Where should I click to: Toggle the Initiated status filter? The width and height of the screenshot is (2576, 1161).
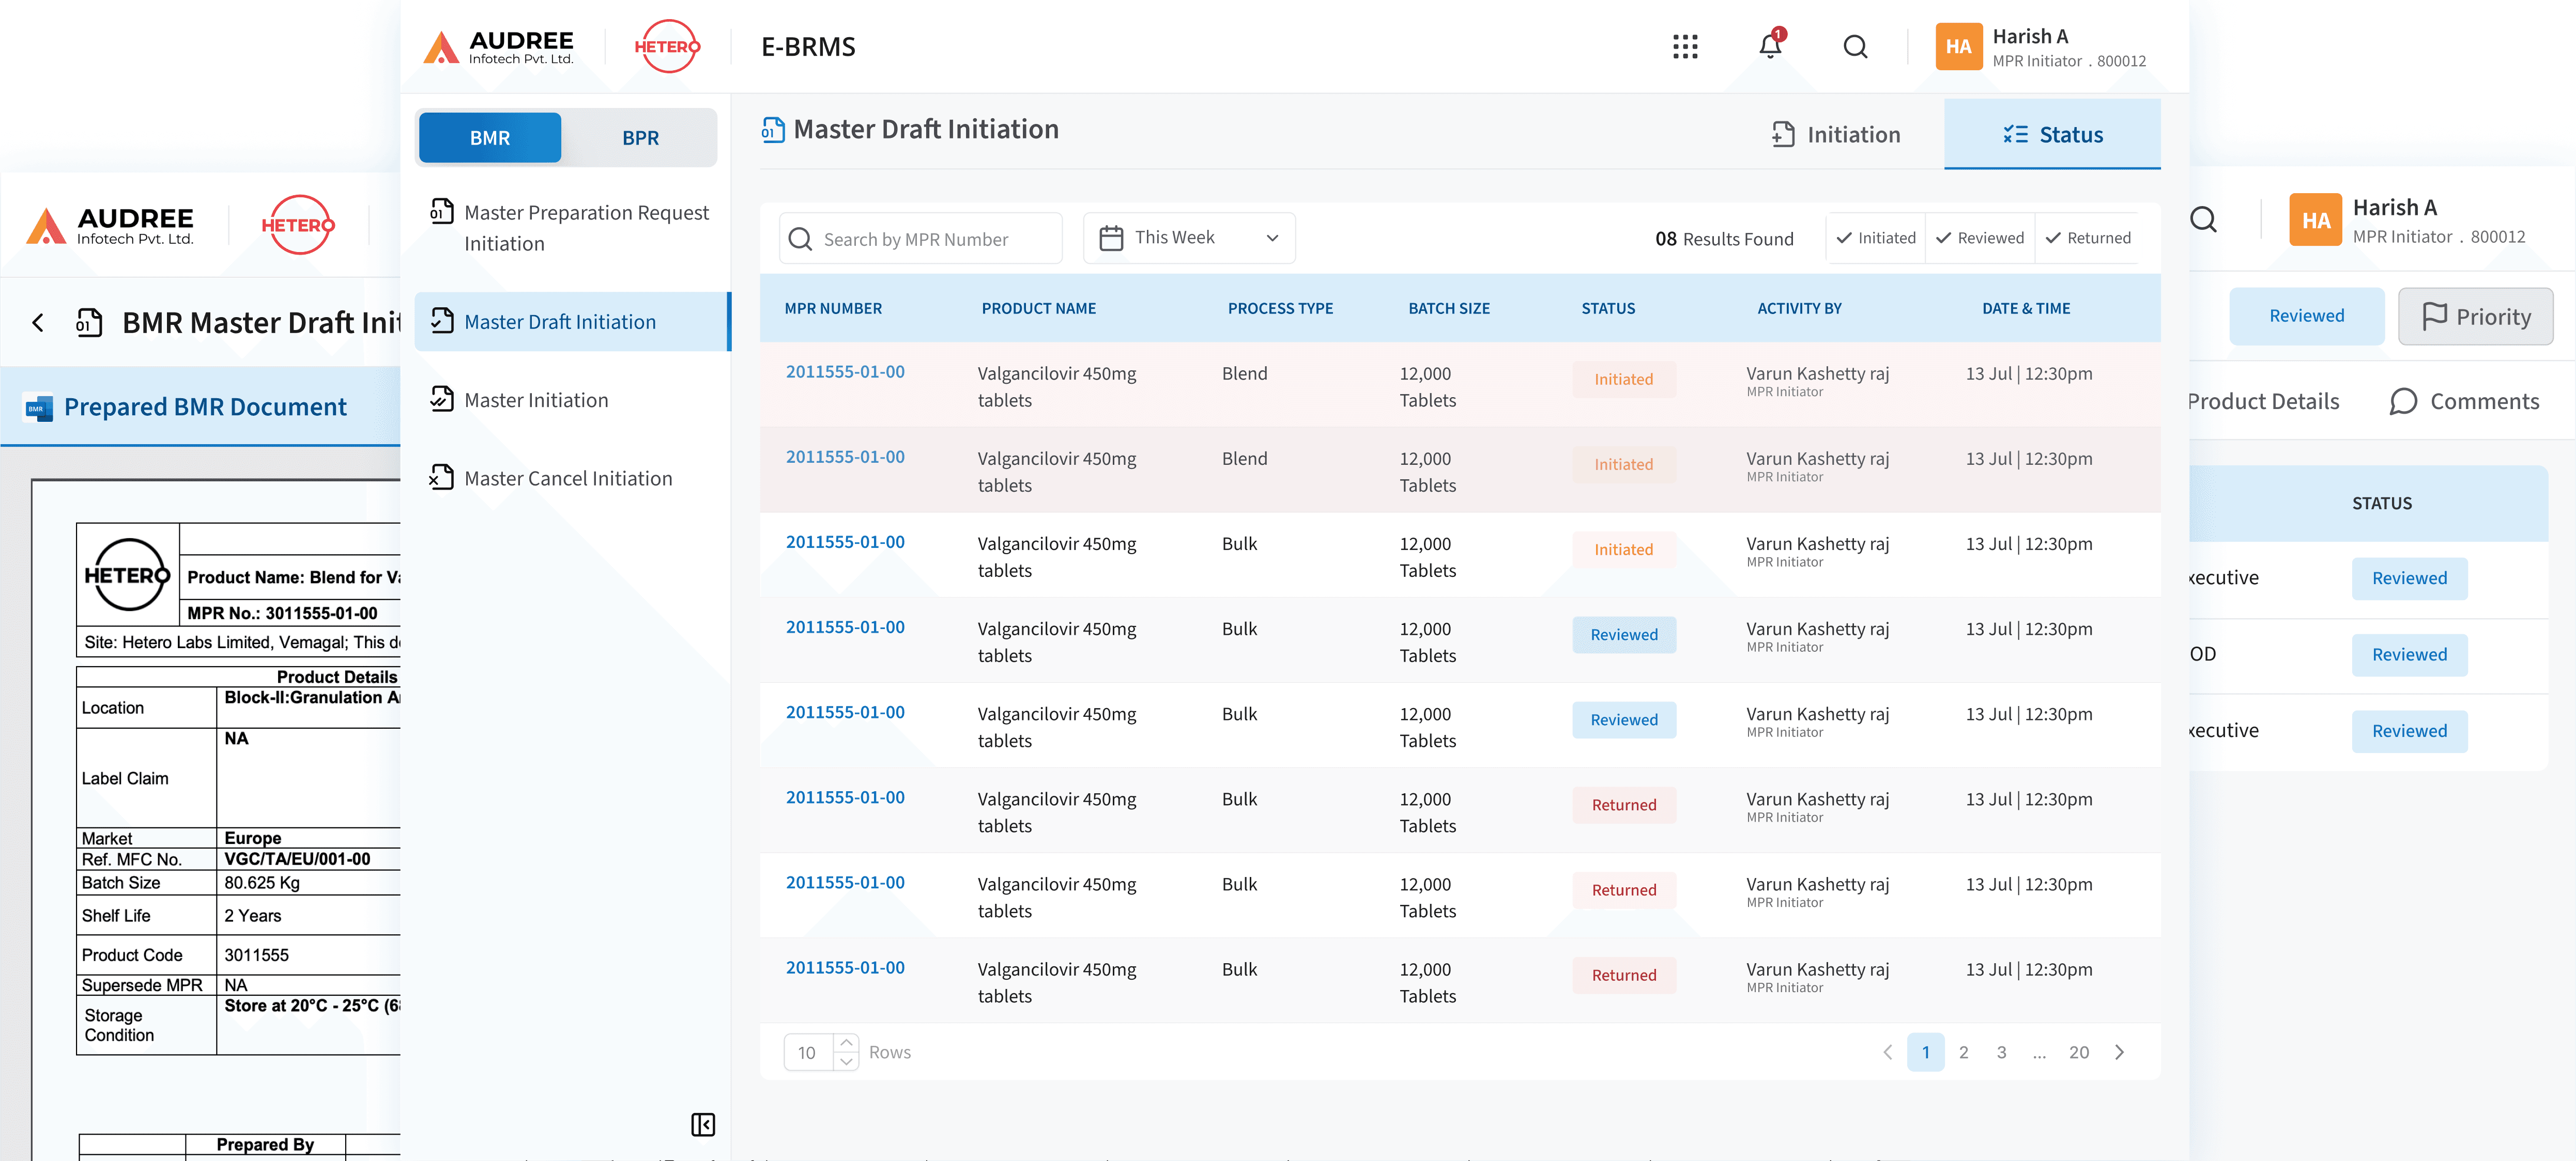pos(1875,238)
